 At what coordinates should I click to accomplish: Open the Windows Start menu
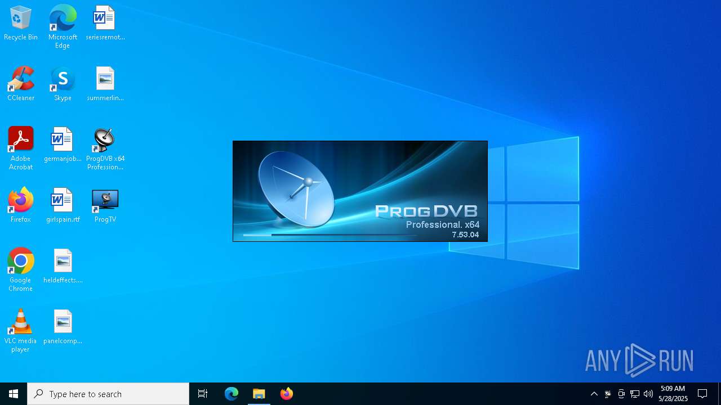14,394
